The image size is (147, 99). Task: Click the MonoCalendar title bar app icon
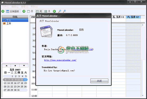click(2, 2)
